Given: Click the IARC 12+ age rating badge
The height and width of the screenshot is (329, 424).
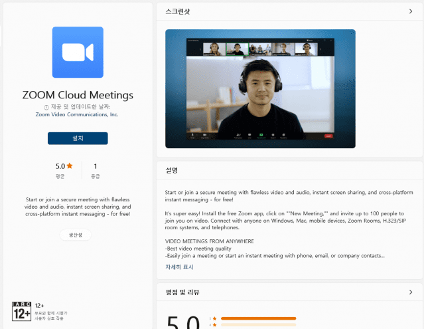Looking at the screenshot, I should 22,312.
